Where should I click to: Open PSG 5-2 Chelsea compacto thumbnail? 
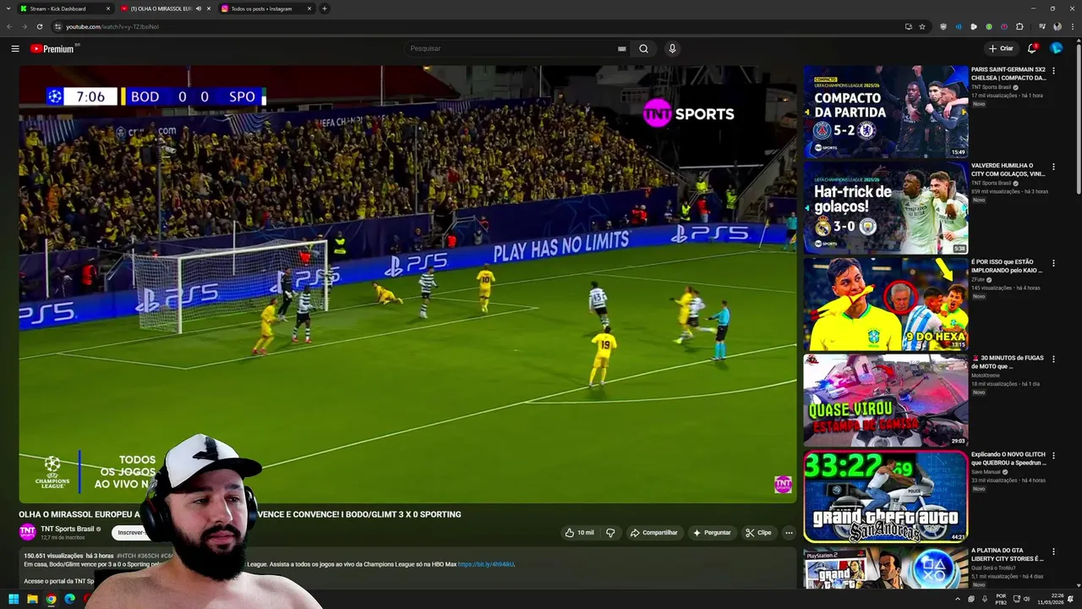(885, 112)
